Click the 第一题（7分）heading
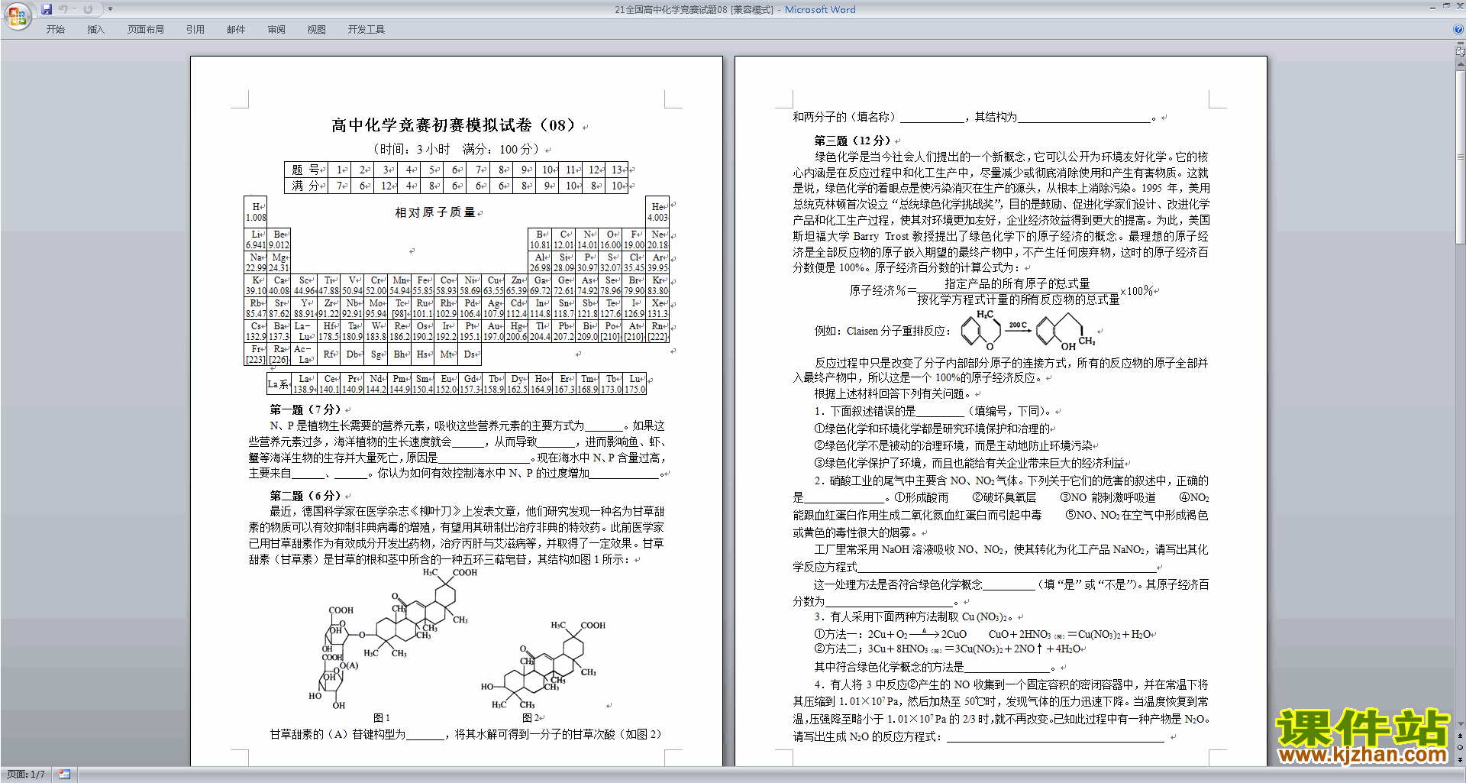 point(305,409)
